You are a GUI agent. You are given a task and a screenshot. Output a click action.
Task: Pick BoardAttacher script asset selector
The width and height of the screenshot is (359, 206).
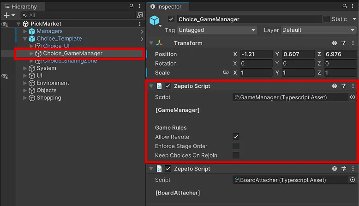[353, 180]
